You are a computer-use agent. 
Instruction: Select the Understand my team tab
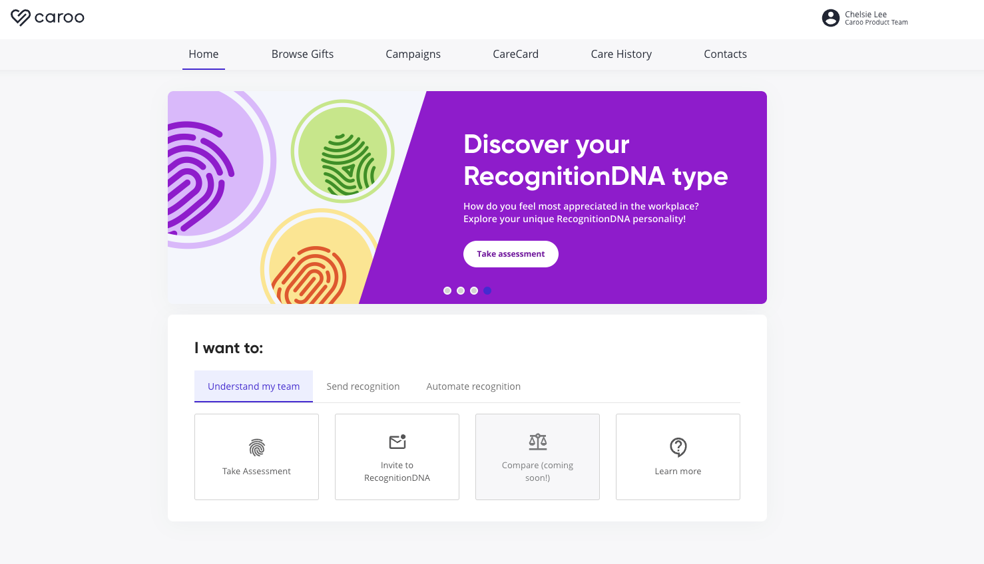click(x=254, y=386)
